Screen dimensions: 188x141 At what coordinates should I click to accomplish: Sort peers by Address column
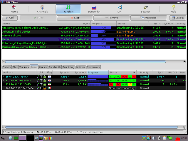tap(19, 73)
